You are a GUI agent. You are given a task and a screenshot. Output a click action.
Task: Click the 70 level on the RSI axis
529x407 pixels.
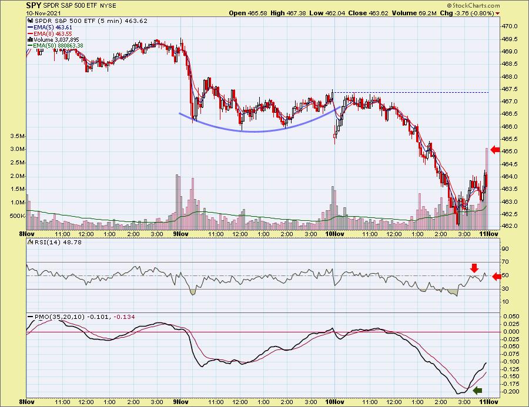tap(505, 262)
